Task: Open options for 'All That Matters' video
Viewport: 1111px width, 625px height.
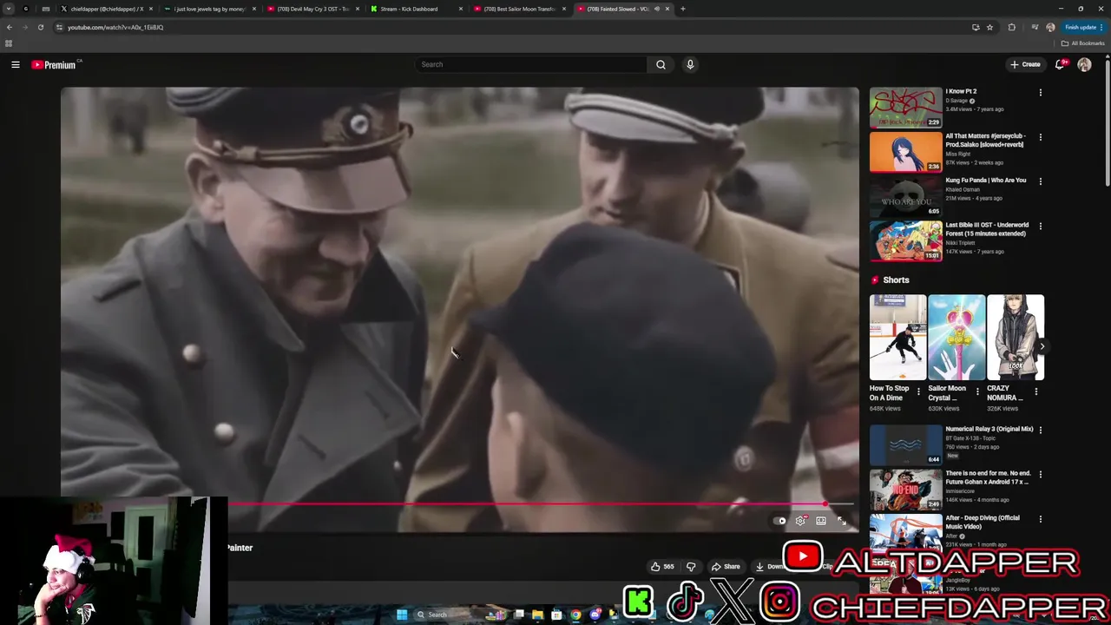Action: (1041, 137)
